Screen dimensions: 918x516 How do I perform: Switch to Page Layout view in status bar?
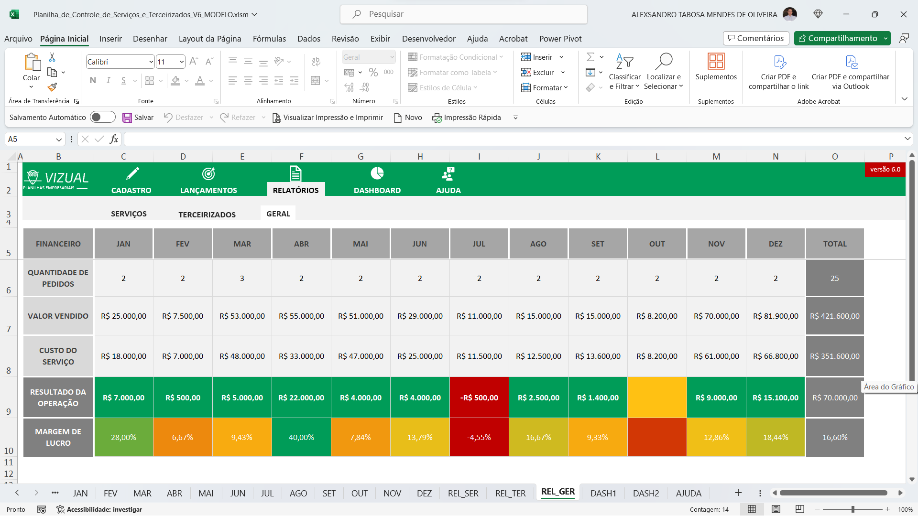(776, 509)
